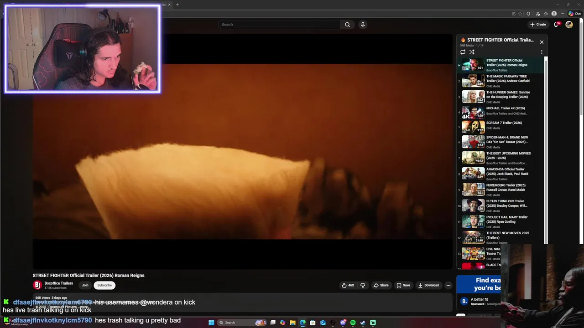Close the current browser tab

pos(169,5)
